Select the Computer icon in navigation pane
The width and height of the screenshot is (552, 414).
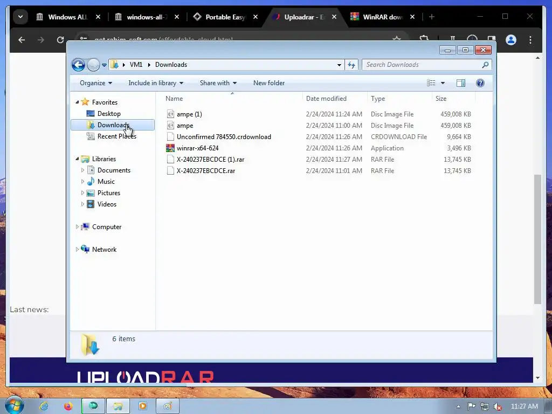pyautogui.click(x=85, y=227)
